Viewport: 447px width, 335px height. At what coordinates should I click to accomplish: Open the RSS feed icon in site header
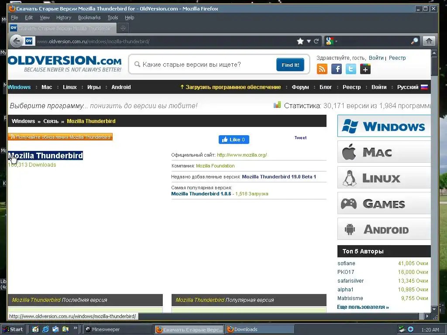(x=322, y=69)
